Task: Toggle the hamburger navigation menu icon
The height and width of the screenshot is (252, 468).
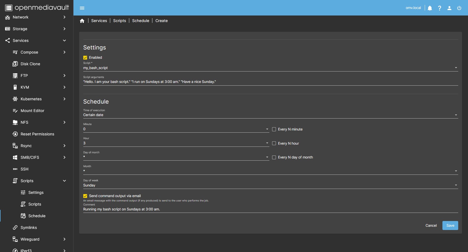Action: (82, 8)
